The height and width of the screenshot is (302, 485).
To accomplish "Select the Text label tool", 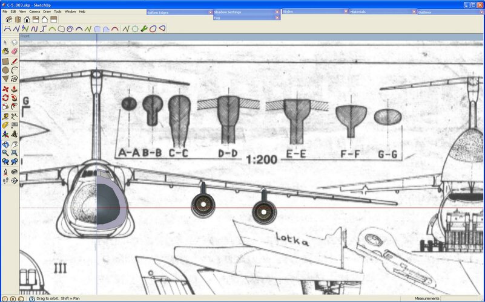I will point(14,125).
